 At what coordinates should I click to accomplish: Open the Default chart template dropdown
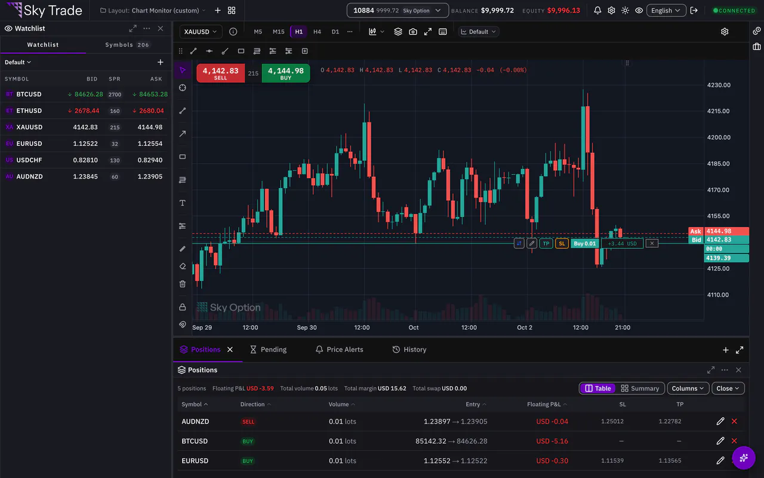point(479,32)
